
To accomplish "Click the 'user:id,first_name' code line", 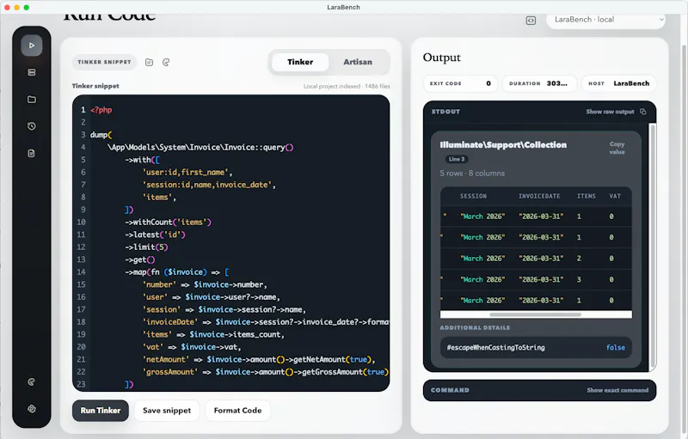I will (x=187, y=172).
